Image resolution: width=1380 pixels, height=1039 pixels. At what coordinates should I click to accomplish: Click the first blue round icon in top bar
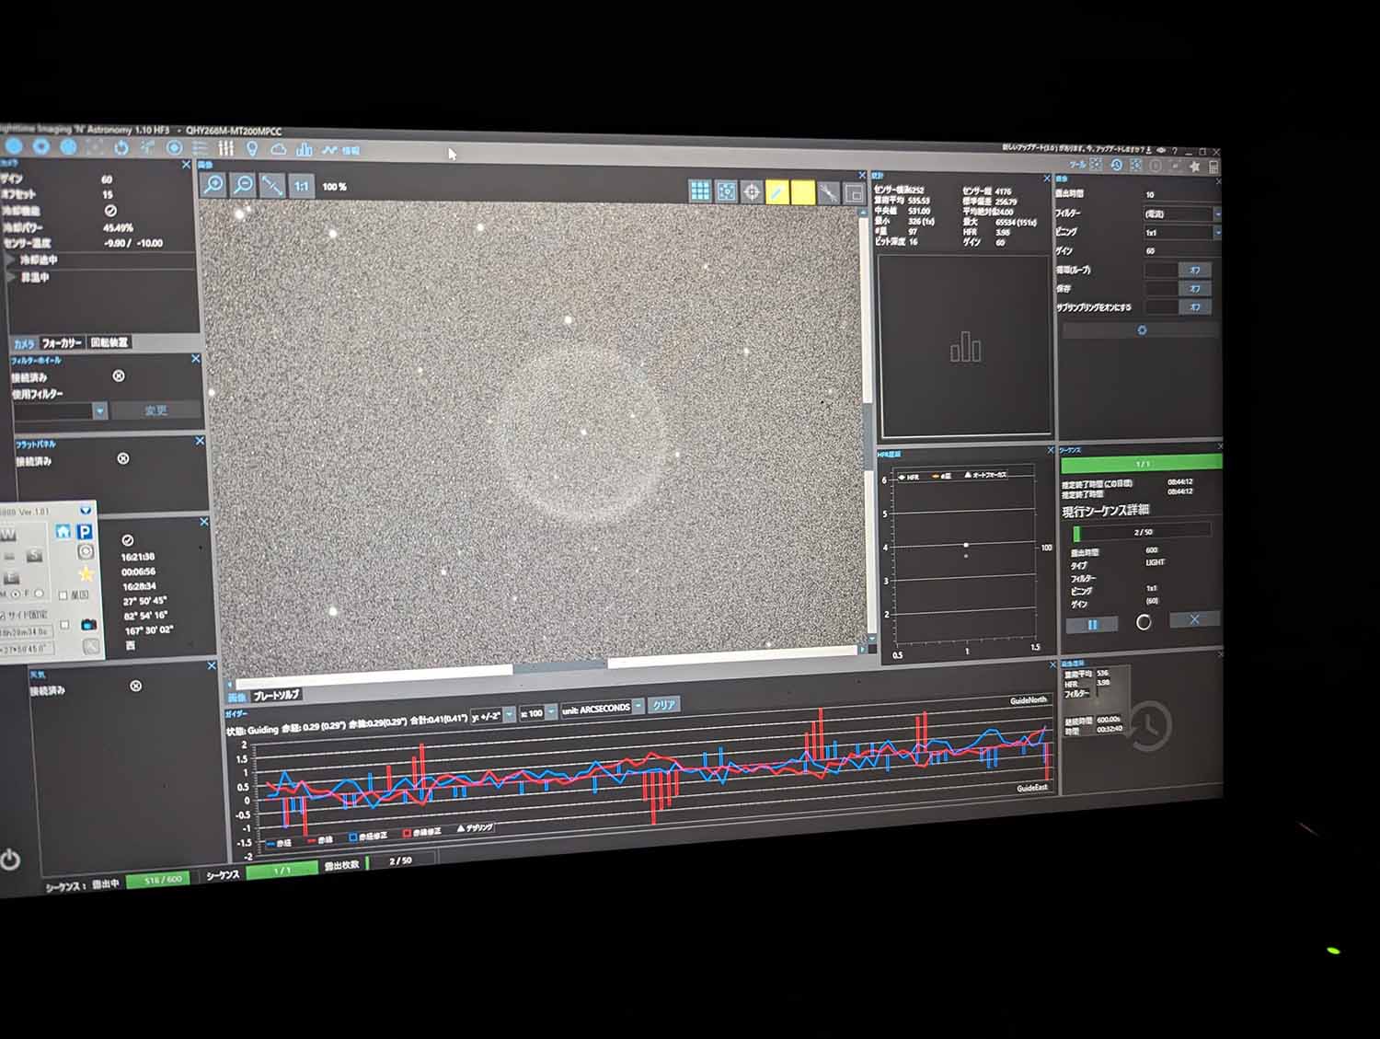tap(14, 146)
